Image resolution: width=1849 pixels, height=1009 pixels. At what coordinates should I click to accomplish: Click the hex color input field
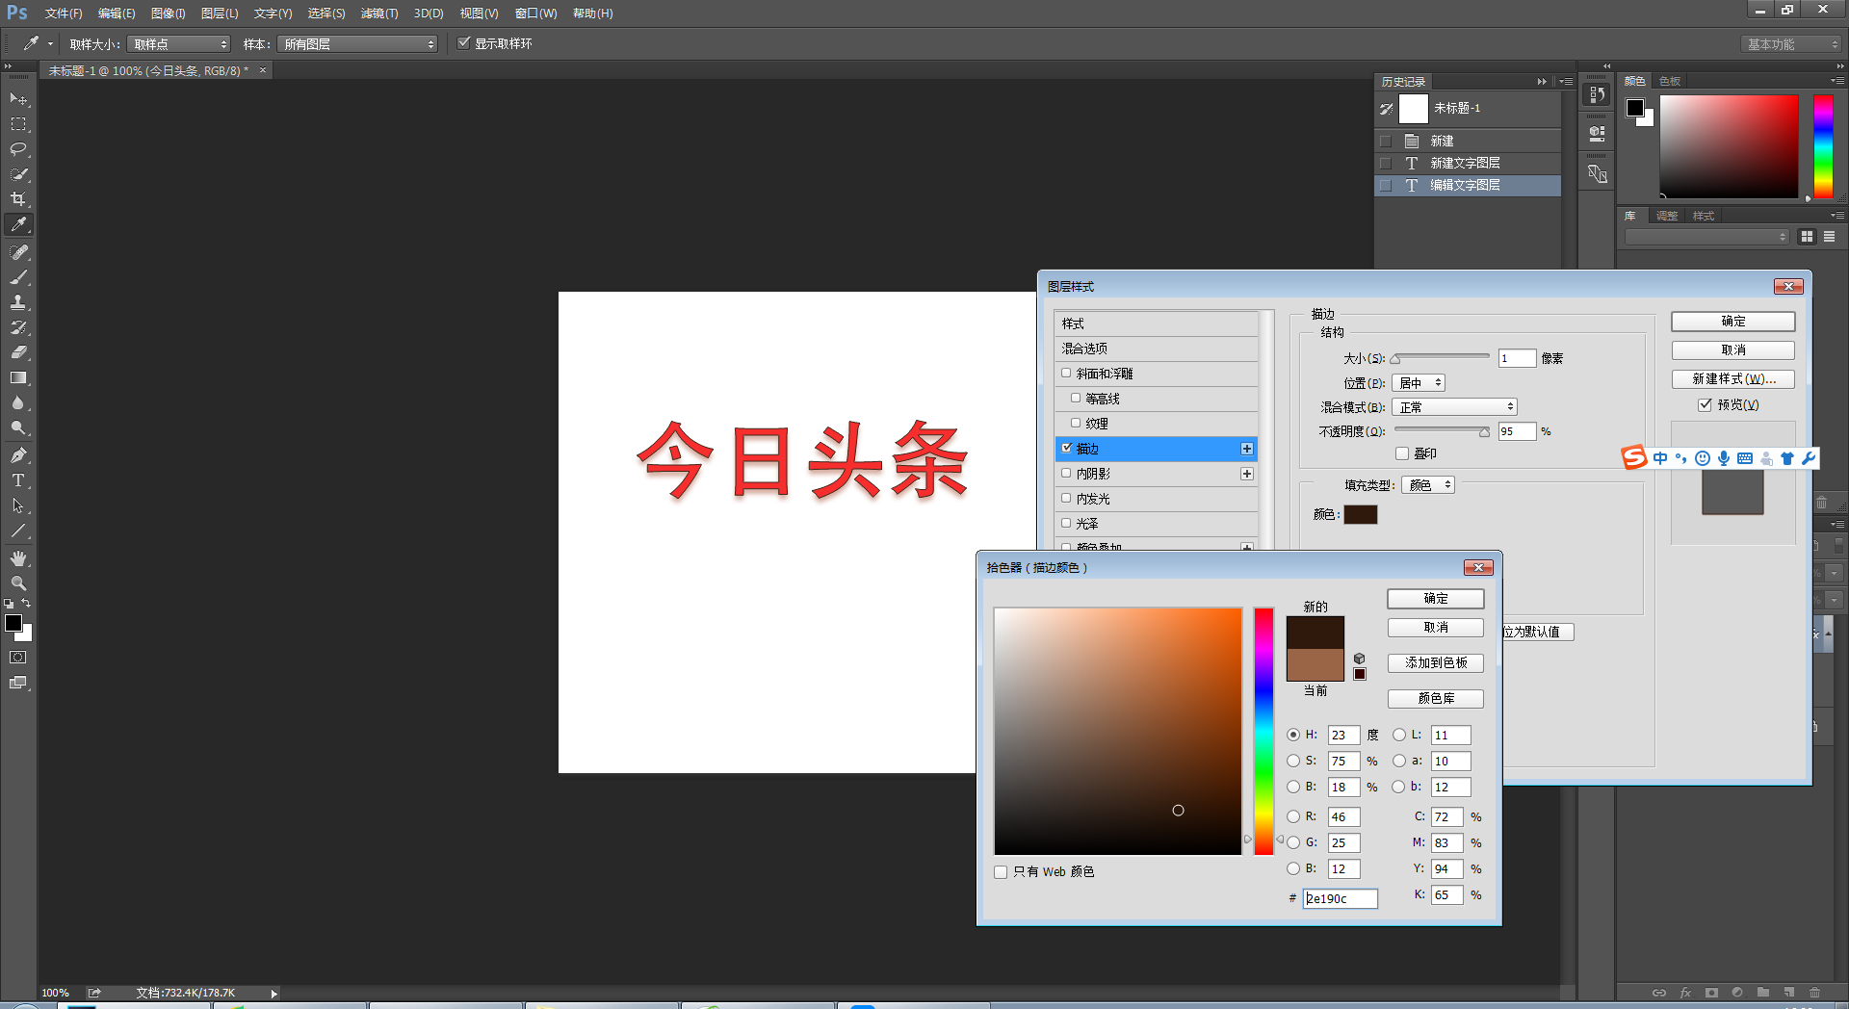[x=1341, y=898]
